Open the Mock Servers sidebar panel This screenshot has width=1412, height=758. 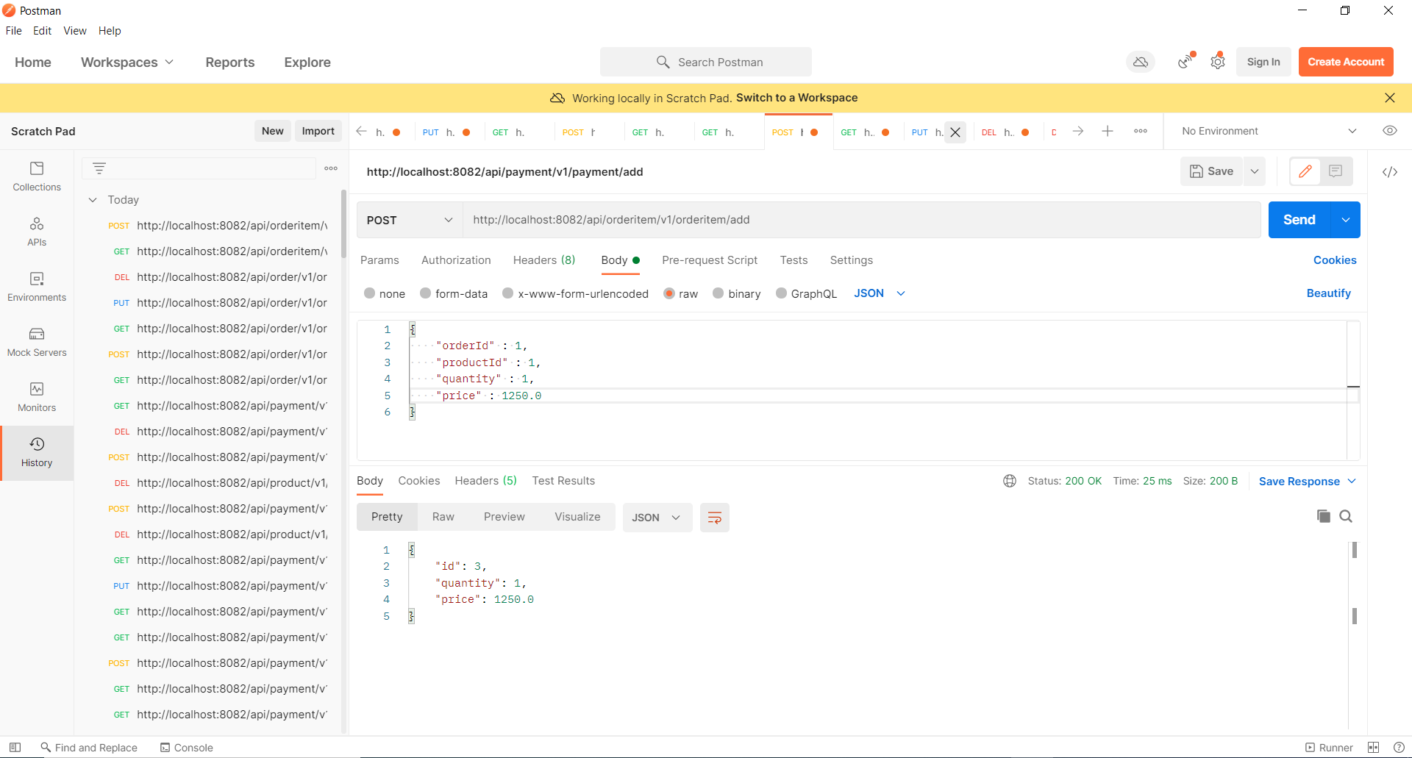[x=37, y=343]
